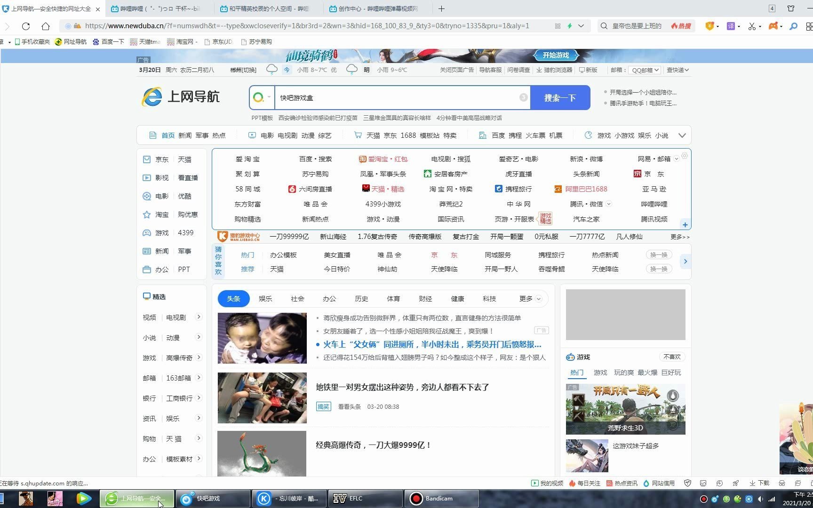Close the 上网导航 tab
The image size is (813, 508).
(98, 9)
